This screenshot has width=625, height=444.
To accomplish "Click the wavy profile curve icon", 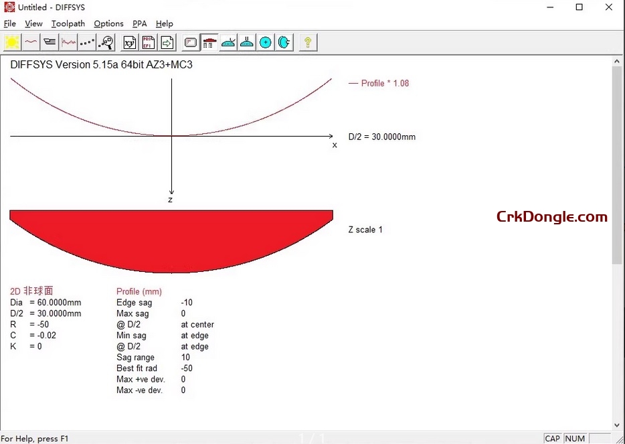I will pyautogui.click(x=31, y=42).
